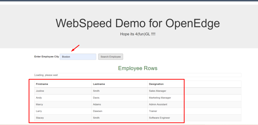Click the Employee Rows green heading
Viewport: 258px width, 125px height.
[x=138, y=68]
